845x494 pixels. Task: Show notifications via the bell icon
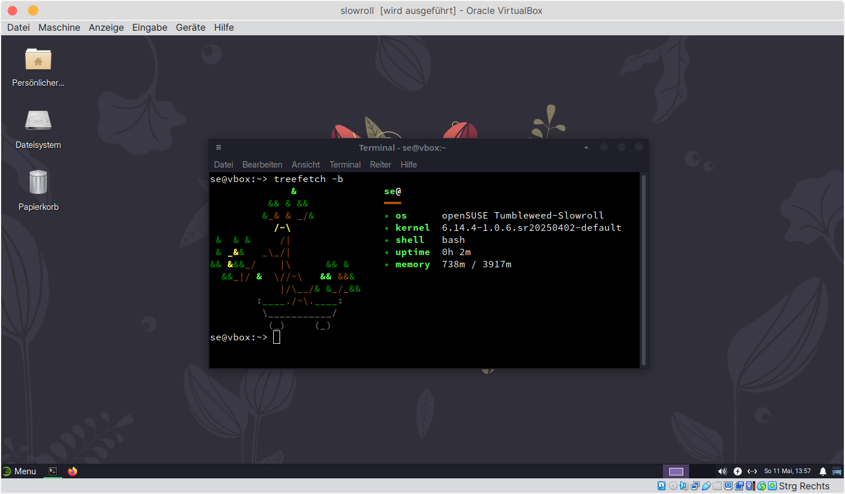pyautogui.click(x=822, y=471)
